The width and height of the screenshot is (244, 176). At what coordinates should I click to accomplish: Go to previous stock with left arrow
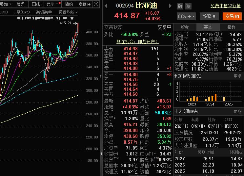106,6
